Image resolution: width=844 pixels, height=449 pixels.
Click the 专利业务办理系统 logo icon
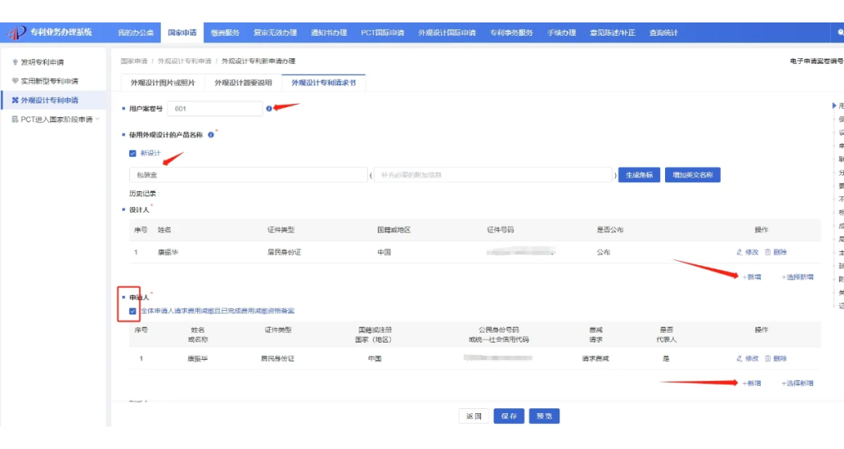click(16, 32)
